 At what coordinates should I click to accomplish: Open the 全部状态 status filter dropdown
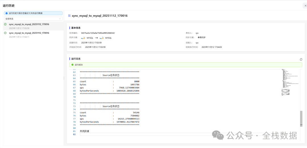pos(33,19)
